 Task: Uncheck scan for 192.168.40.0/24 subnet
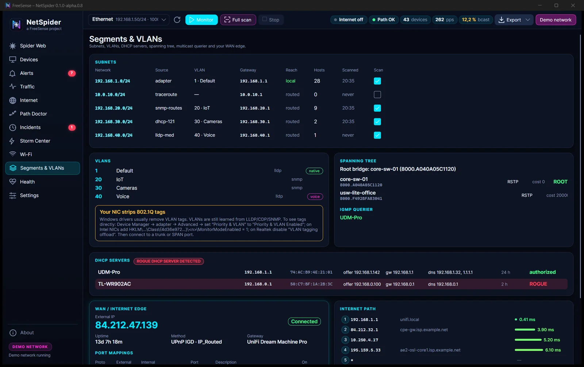pos(377,135)
